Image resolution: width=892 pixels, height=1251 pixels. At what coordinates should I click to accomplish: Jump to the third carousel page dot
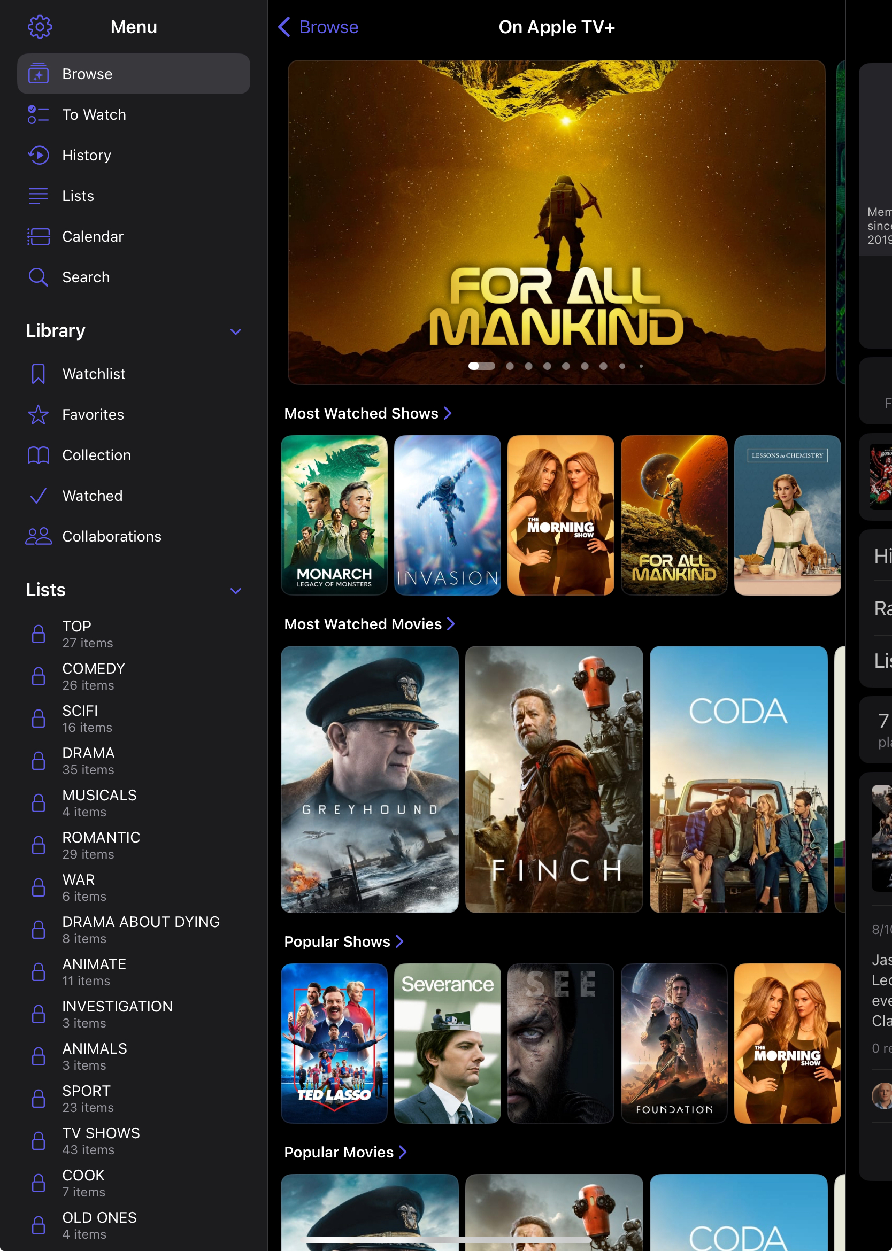(528, 366)
